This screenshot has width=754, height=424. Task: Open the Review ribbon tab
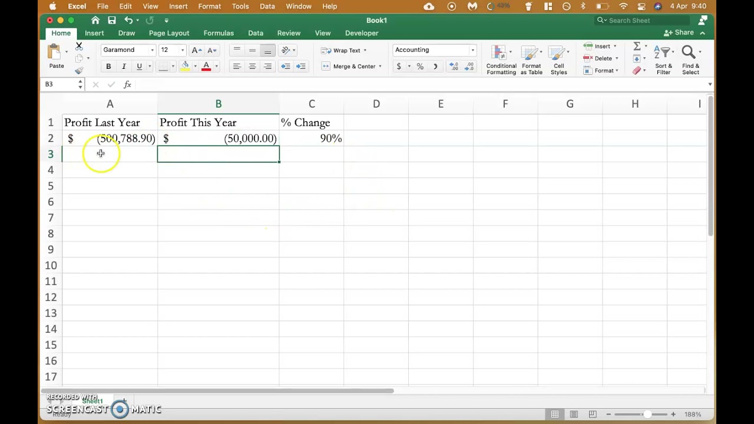pyautogui.click(x=289, y=34)
